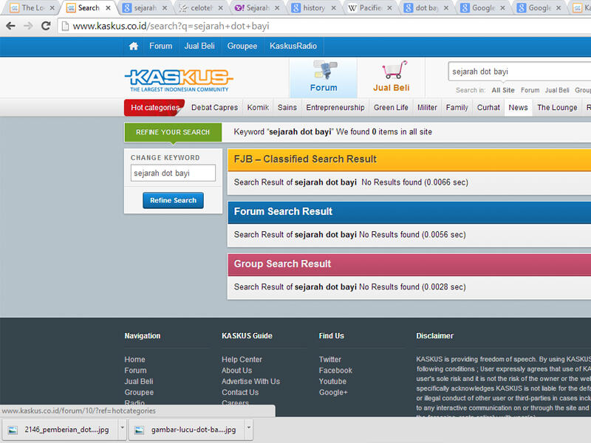Open the About Us link
The width and height of the screenshot is (591, 443).
click(x=236, y=371)
